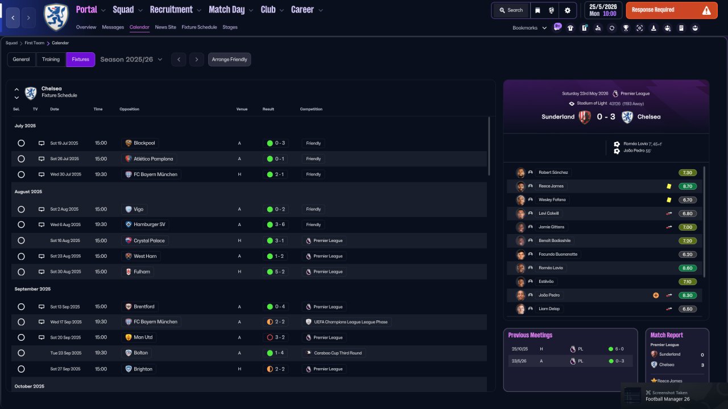Go back with the navigation back arrow
The height and width of the screenshot is (409, 728).
[14, 18]
